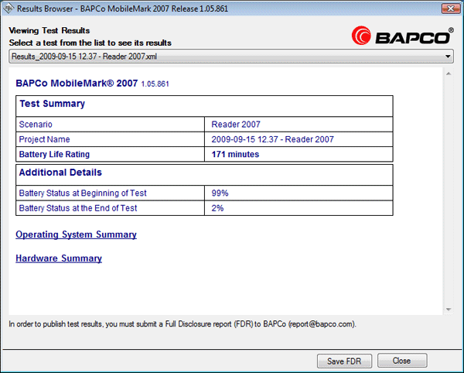Click 'Battery Status at Beginning of Test' label
Image resolution: width=464 pixels, height=373 pixels.
(x=83, y=193)
